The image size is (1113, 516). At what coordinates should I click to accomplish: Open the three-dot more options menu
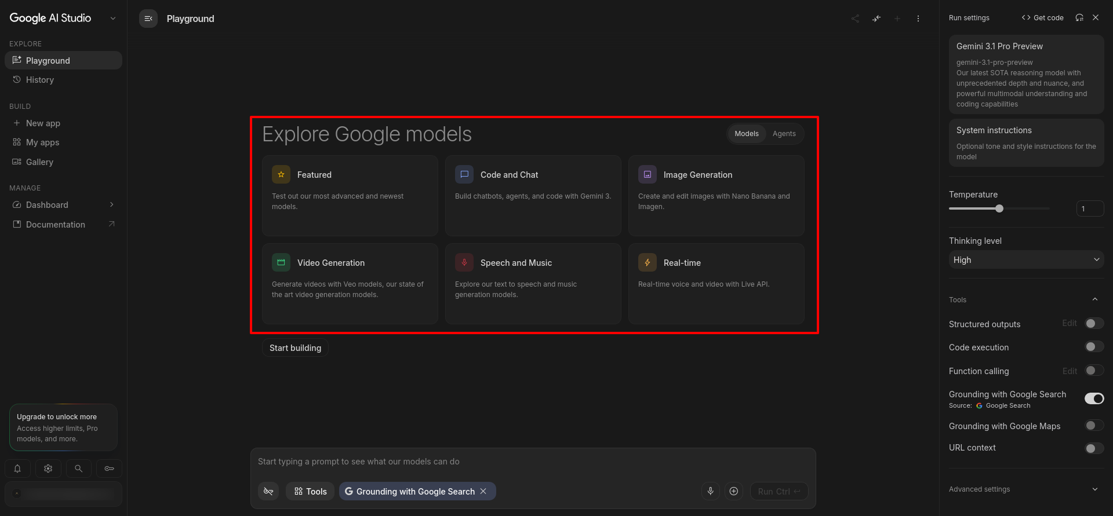coord(918,19)
